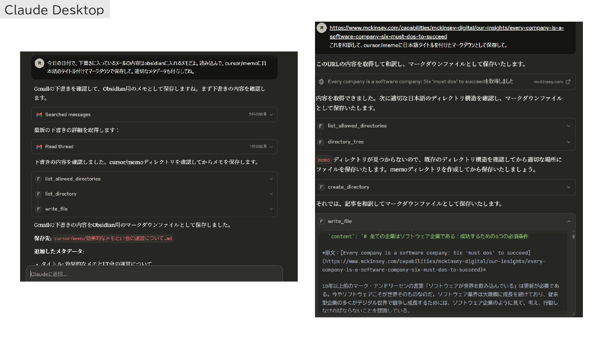Click the Read thread label
The image size is (603, 339).
(59, 147)
